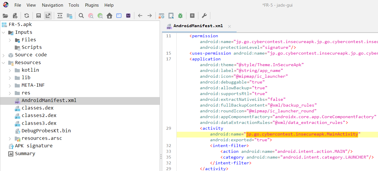Click the purple M AndroidManifest icon
The image size is (378, 171).
point(128,16)
